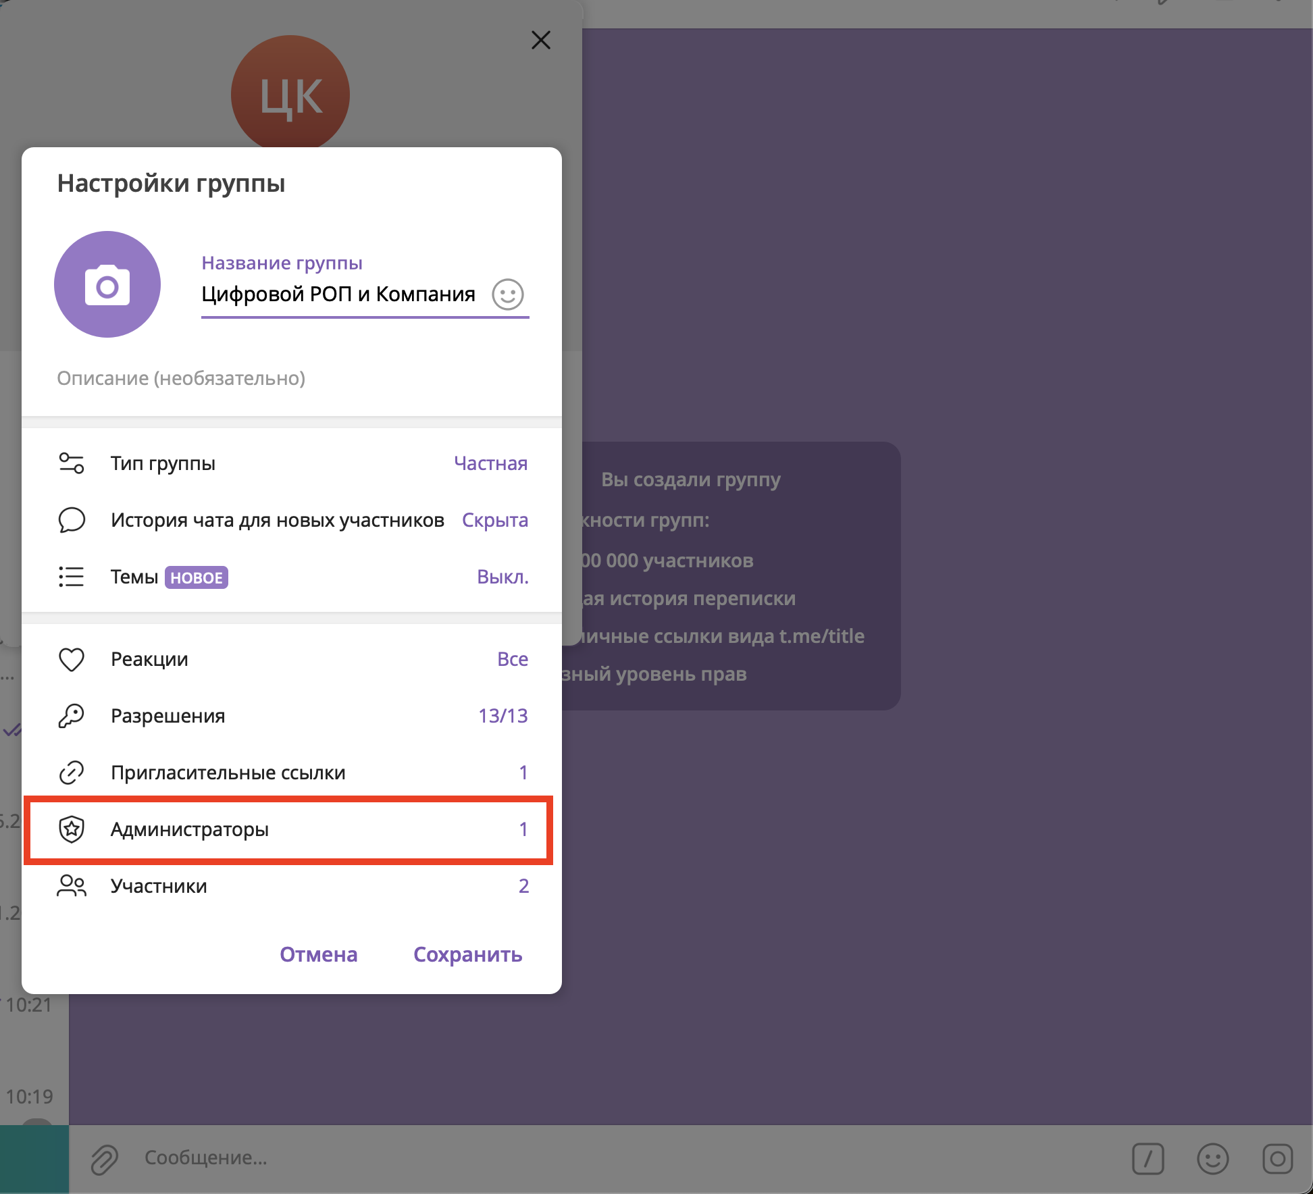Open Реакции setting showing Все
This screenshot has width=1313, height=1194.
(x=512, y=659)
